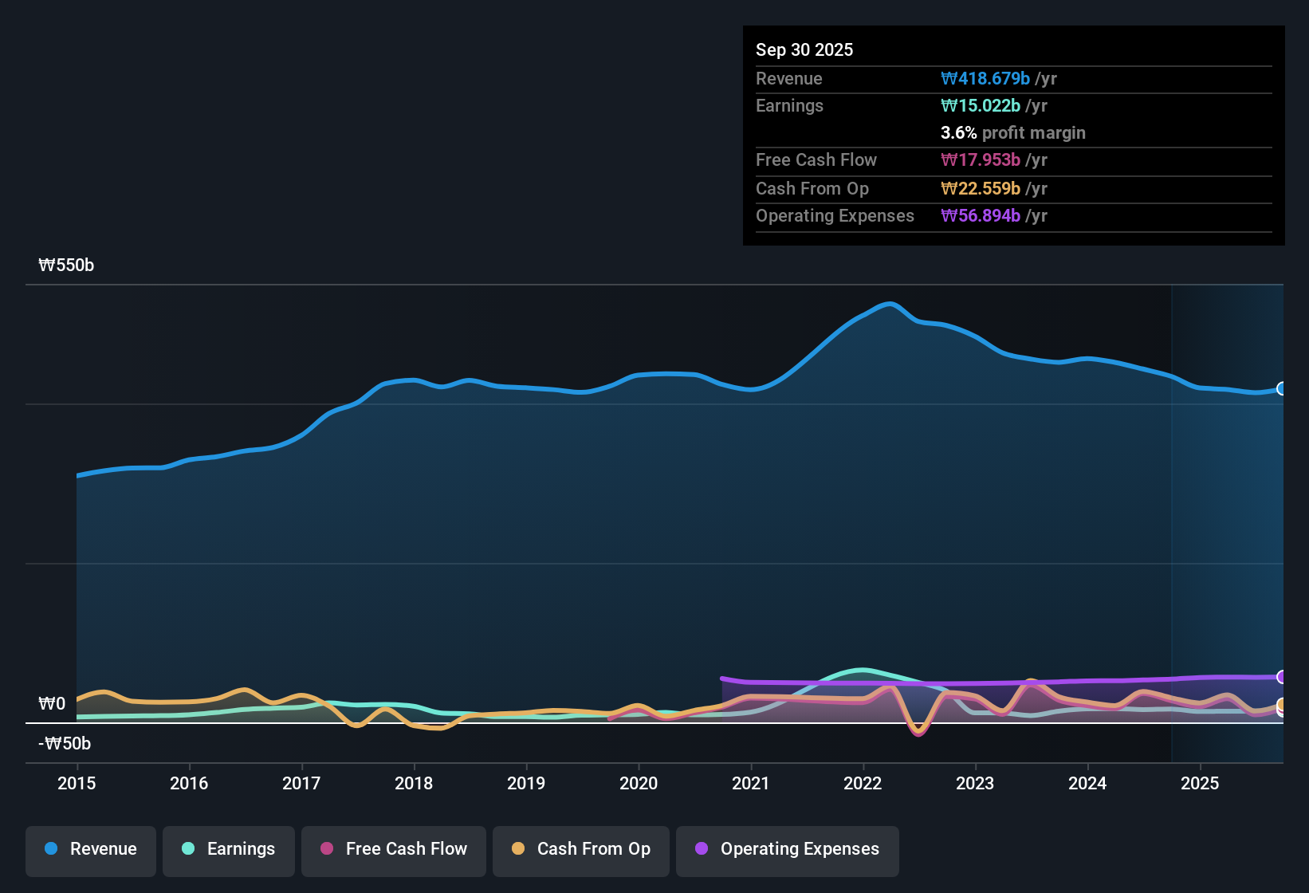Click the blue Revenue dot icon in legend
The height and width of the screenshot is (893, 1309).
50,850
